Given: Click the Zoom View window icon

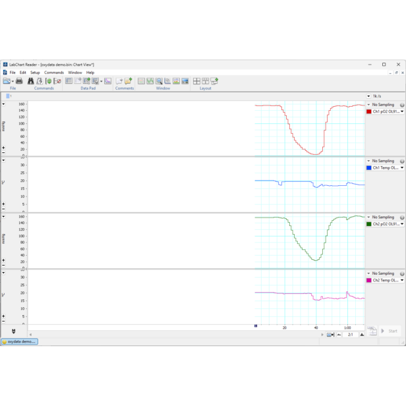Looking at the screenshot, I should 159,81.
